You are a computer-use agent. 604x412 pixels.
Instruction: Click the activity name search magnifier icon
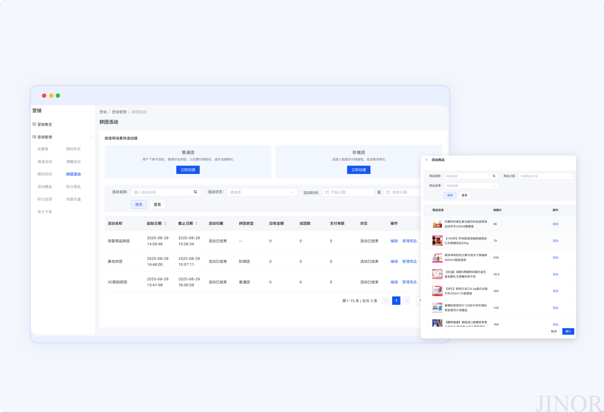coord(196,192)
